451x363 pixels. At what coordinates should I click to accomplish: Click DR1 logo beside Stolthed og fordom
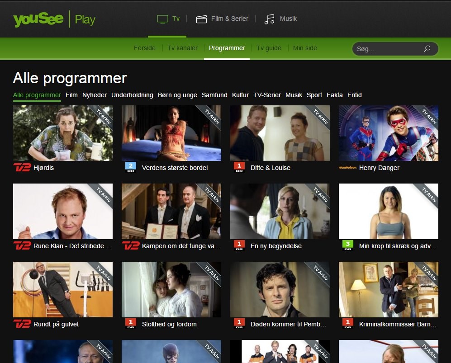coord(131,324)
